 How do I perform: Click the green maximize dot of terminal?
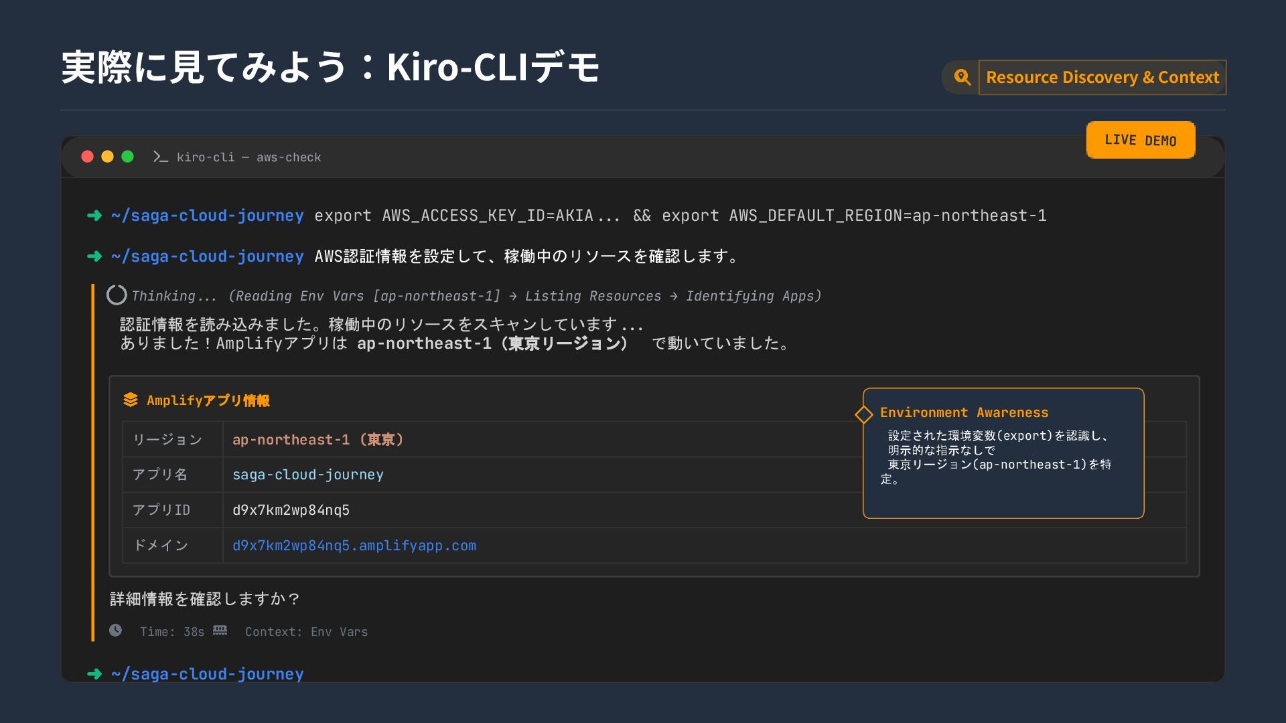coord(127,157)
